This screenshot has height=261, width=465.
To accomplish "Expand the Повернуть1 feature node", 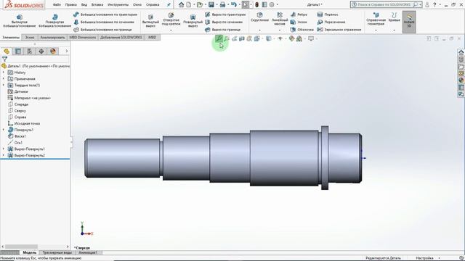I will (x=3, y=130).
